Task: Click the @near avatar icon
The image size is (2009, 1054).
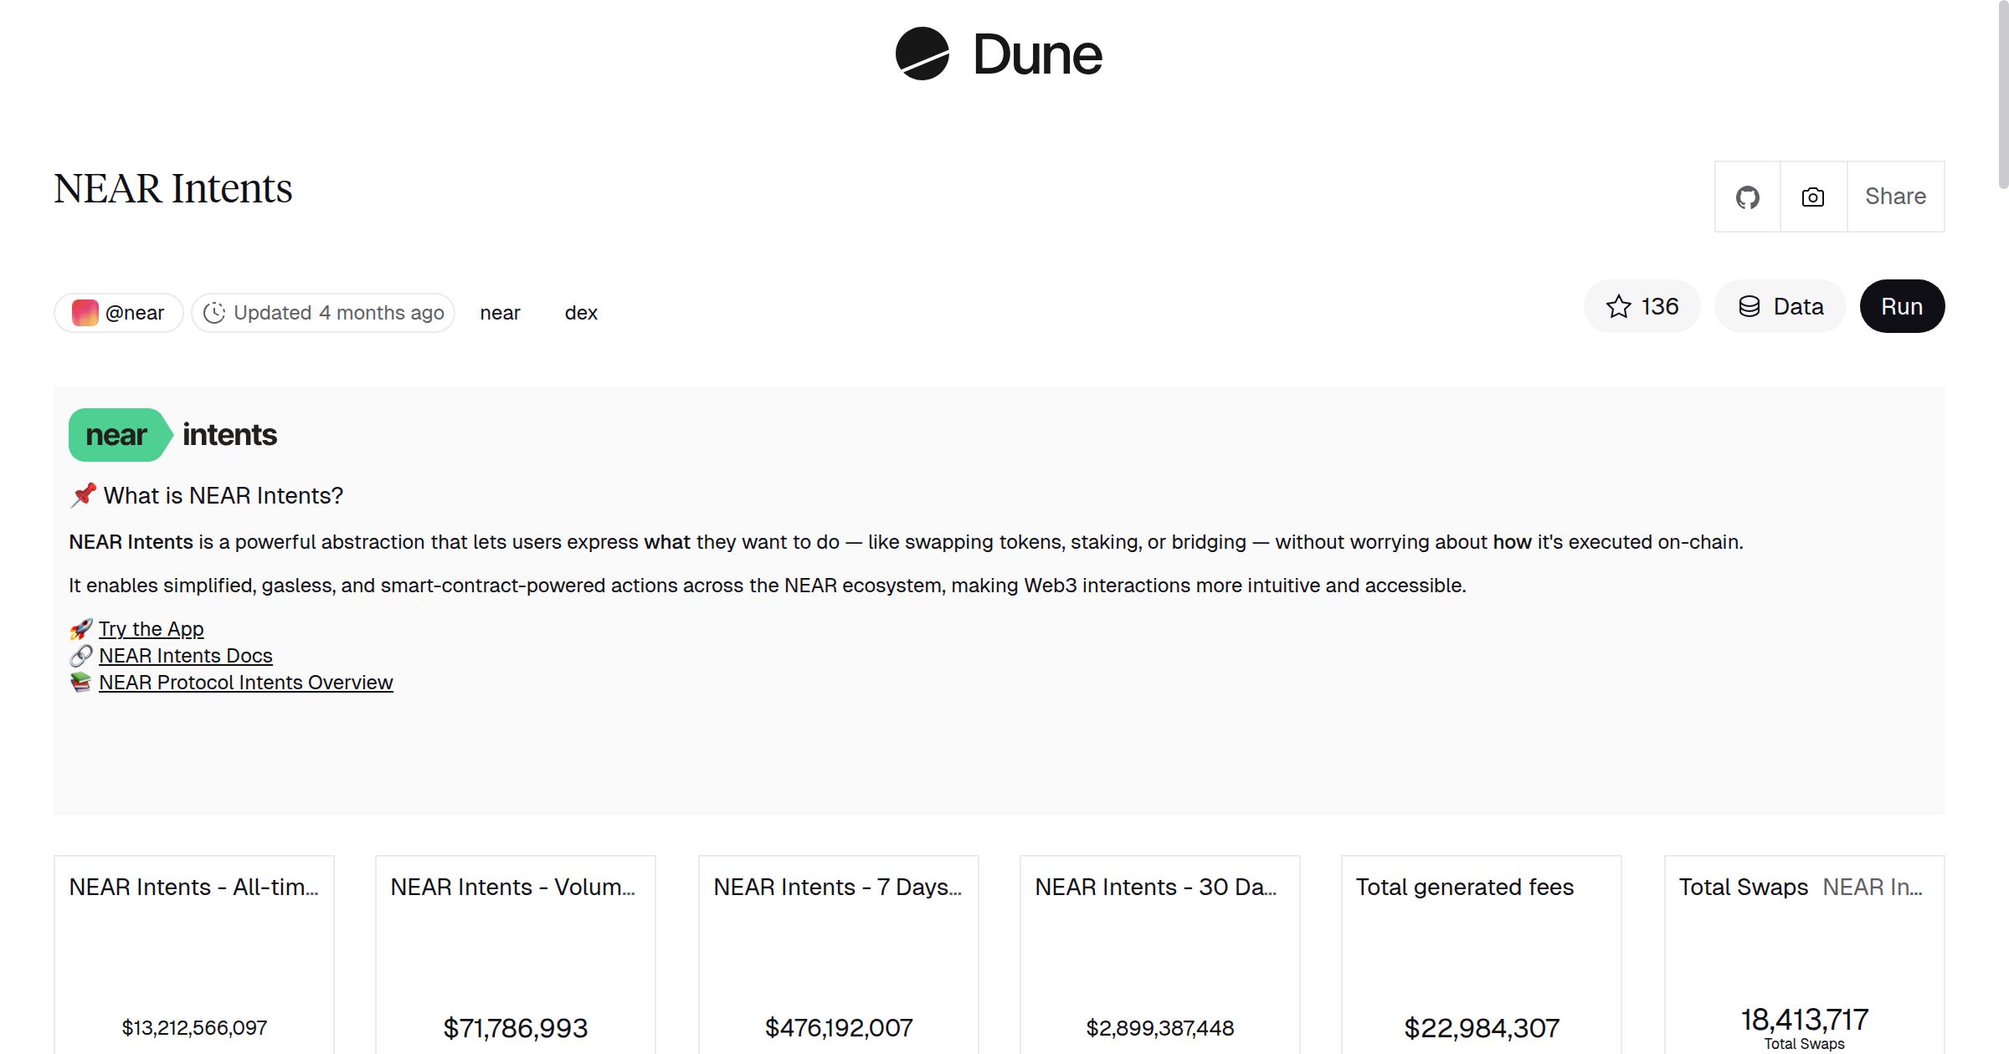Action: tap(85, 313)
